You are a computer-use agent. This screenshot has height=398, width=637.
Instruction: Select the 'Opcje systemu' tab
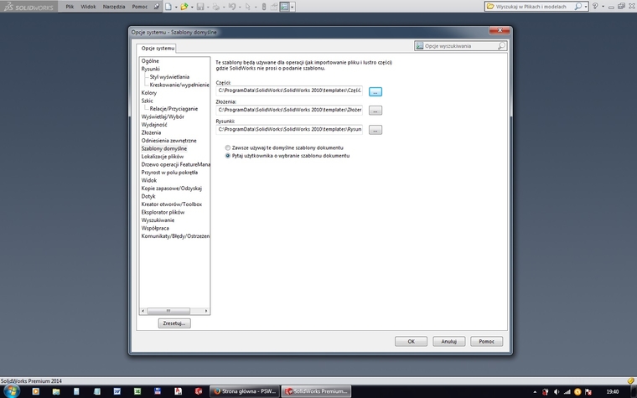pyautogui.click(x=158, y=49)
